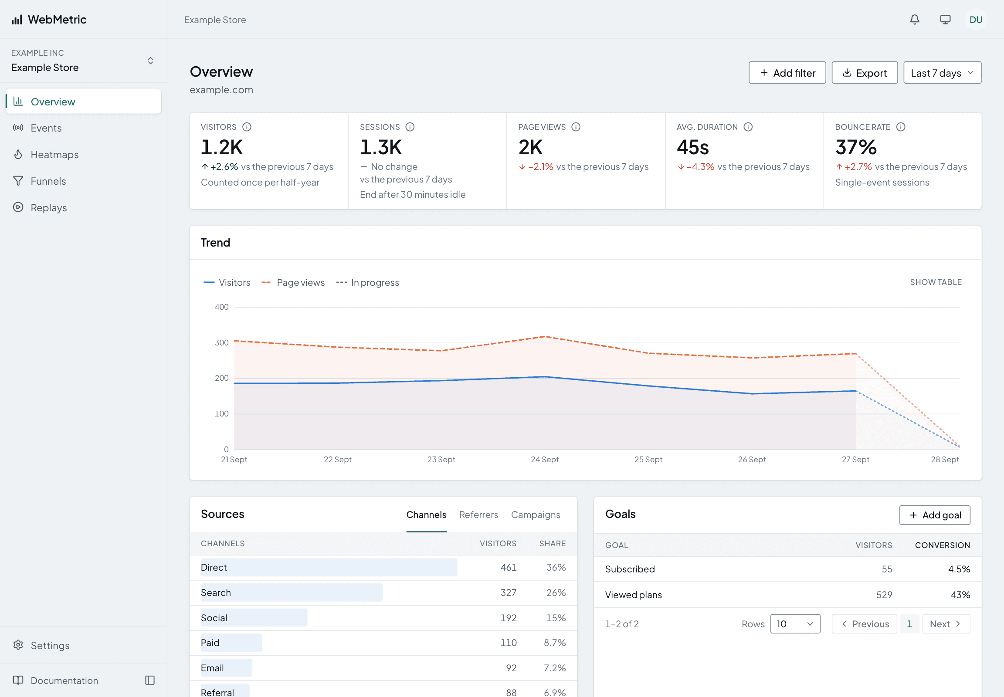Go to Heatmaps in the sidebar
Image resolution: width=1004 pixels, height=697 pixels.
click(x=83, y=154)
